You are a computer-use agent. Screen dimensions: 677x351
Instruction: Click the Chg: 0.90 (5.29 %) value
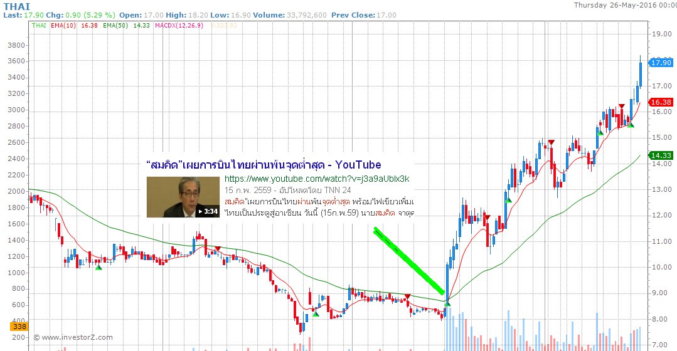[81, 15]
